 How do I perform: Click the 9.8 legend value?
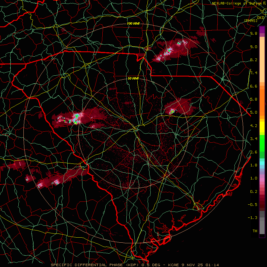click(x=254, y=34)
